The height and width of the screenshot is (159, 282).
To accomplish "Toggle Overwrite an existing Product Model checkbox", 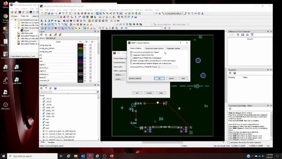I will pos(131,52).
